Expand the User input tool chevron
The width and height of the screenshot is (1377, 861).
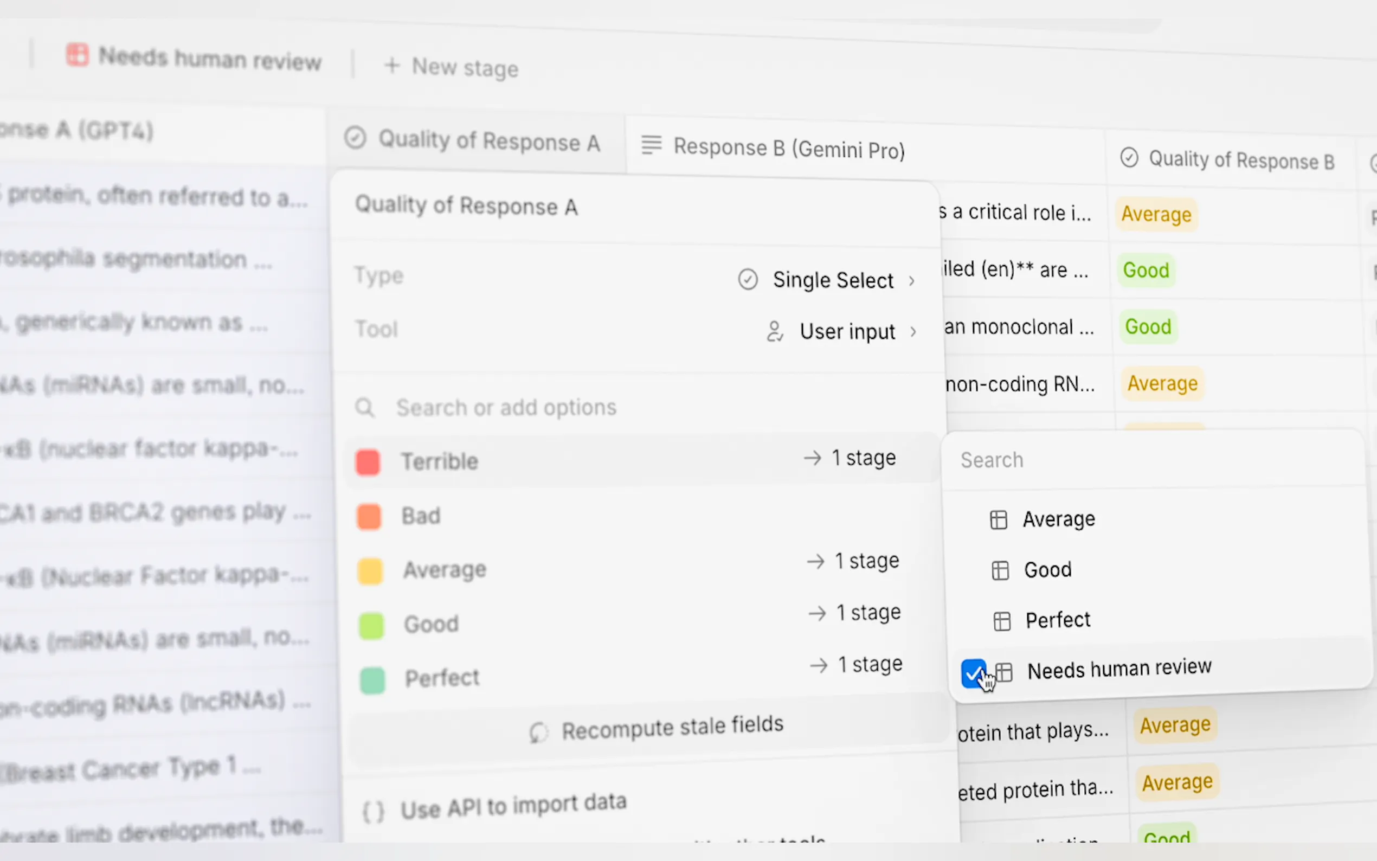point(913,331)
